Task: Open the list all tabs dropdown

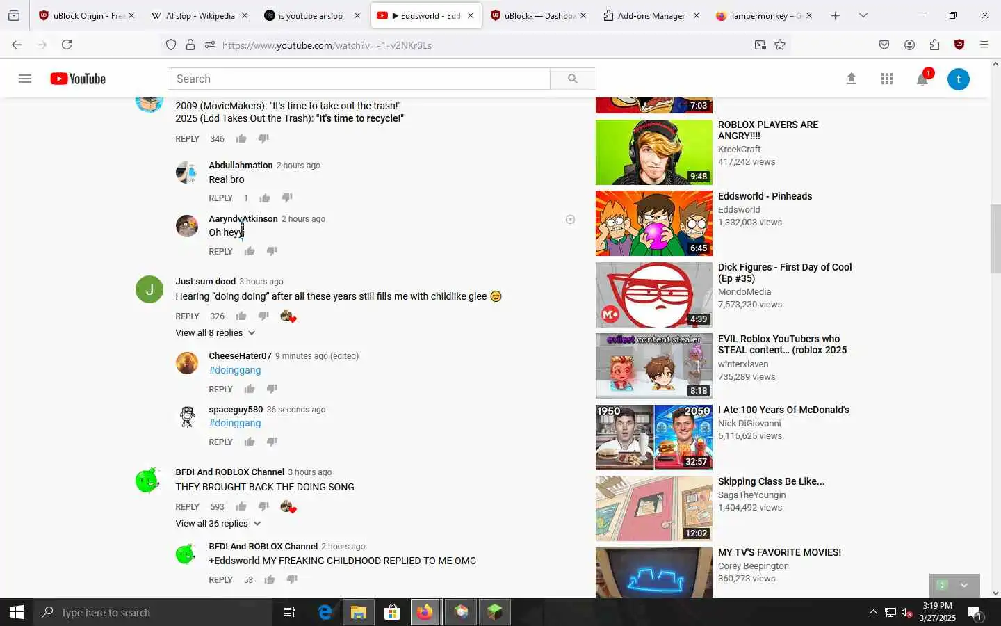Action: [x=863, y=15]
